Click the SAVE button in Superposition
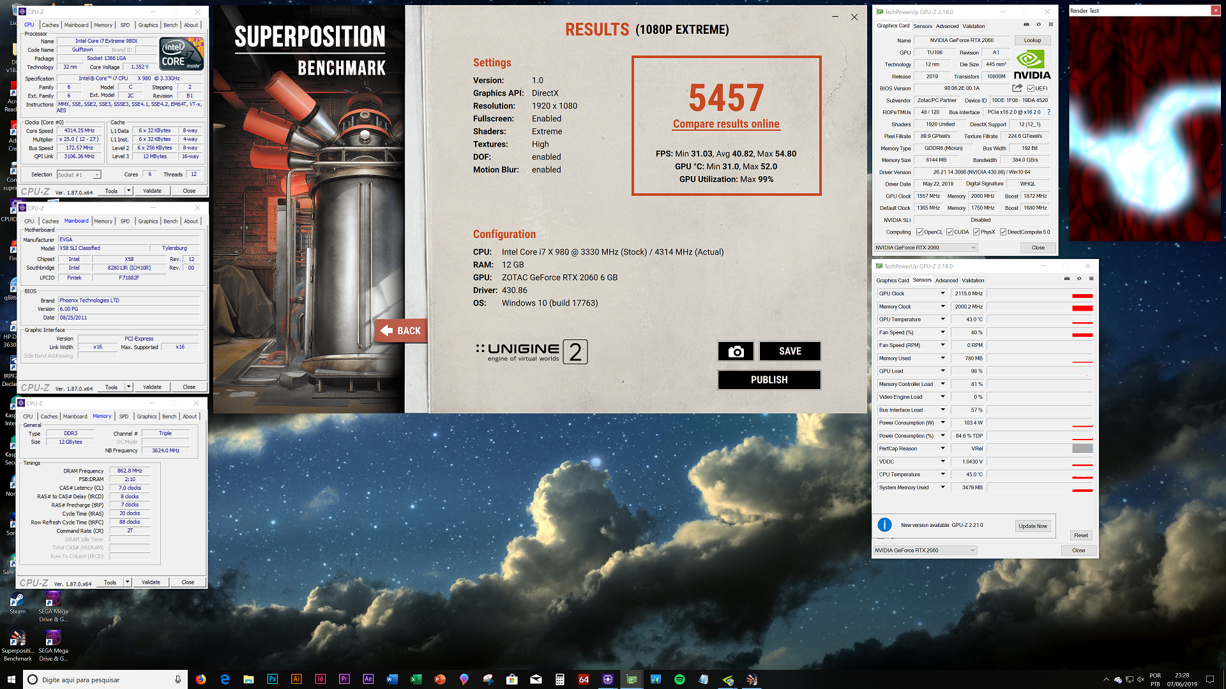The height and width of the screenshot is (689, 1226). pos(790,352)
